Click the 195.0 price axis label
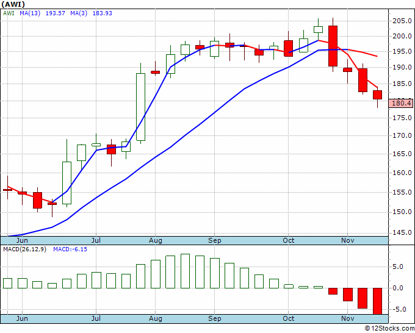The height and width of the screenshot is (333, 415). (x=402, y=52)
